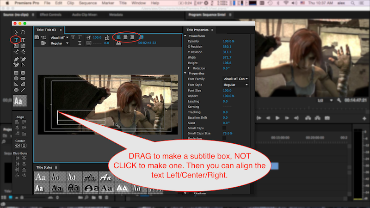Expand the Shadow section

click(185, 193)
